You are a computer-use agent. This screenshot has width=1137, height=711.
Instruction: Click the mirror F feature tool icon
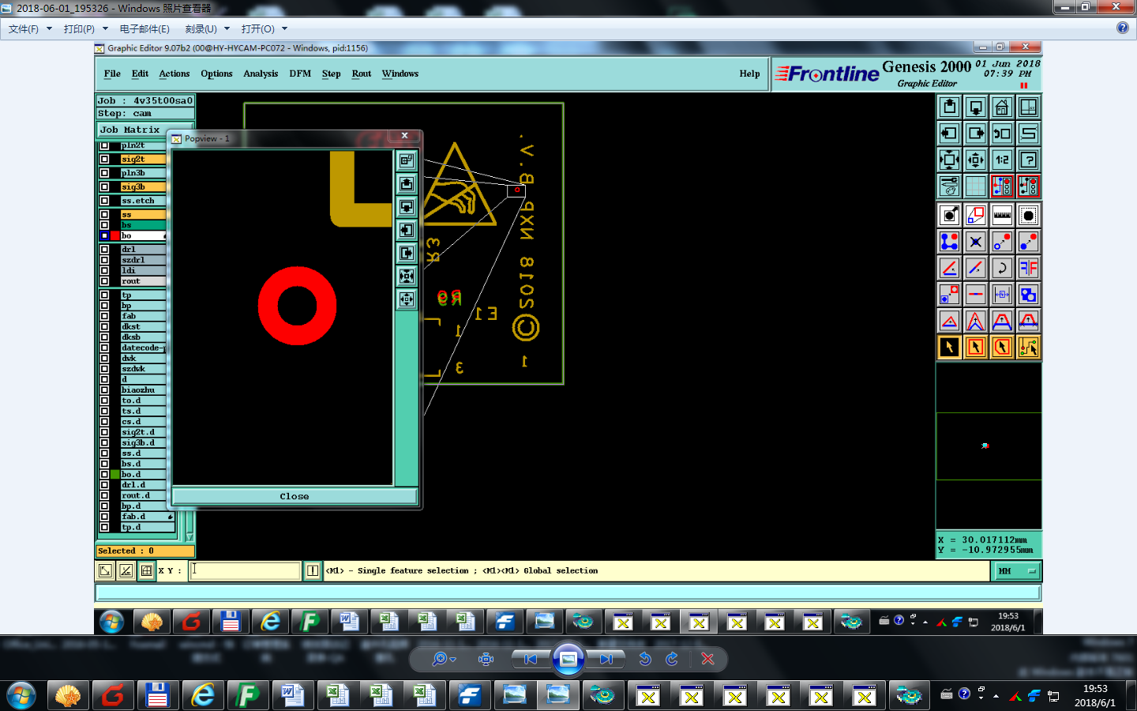coord(1028,268)
